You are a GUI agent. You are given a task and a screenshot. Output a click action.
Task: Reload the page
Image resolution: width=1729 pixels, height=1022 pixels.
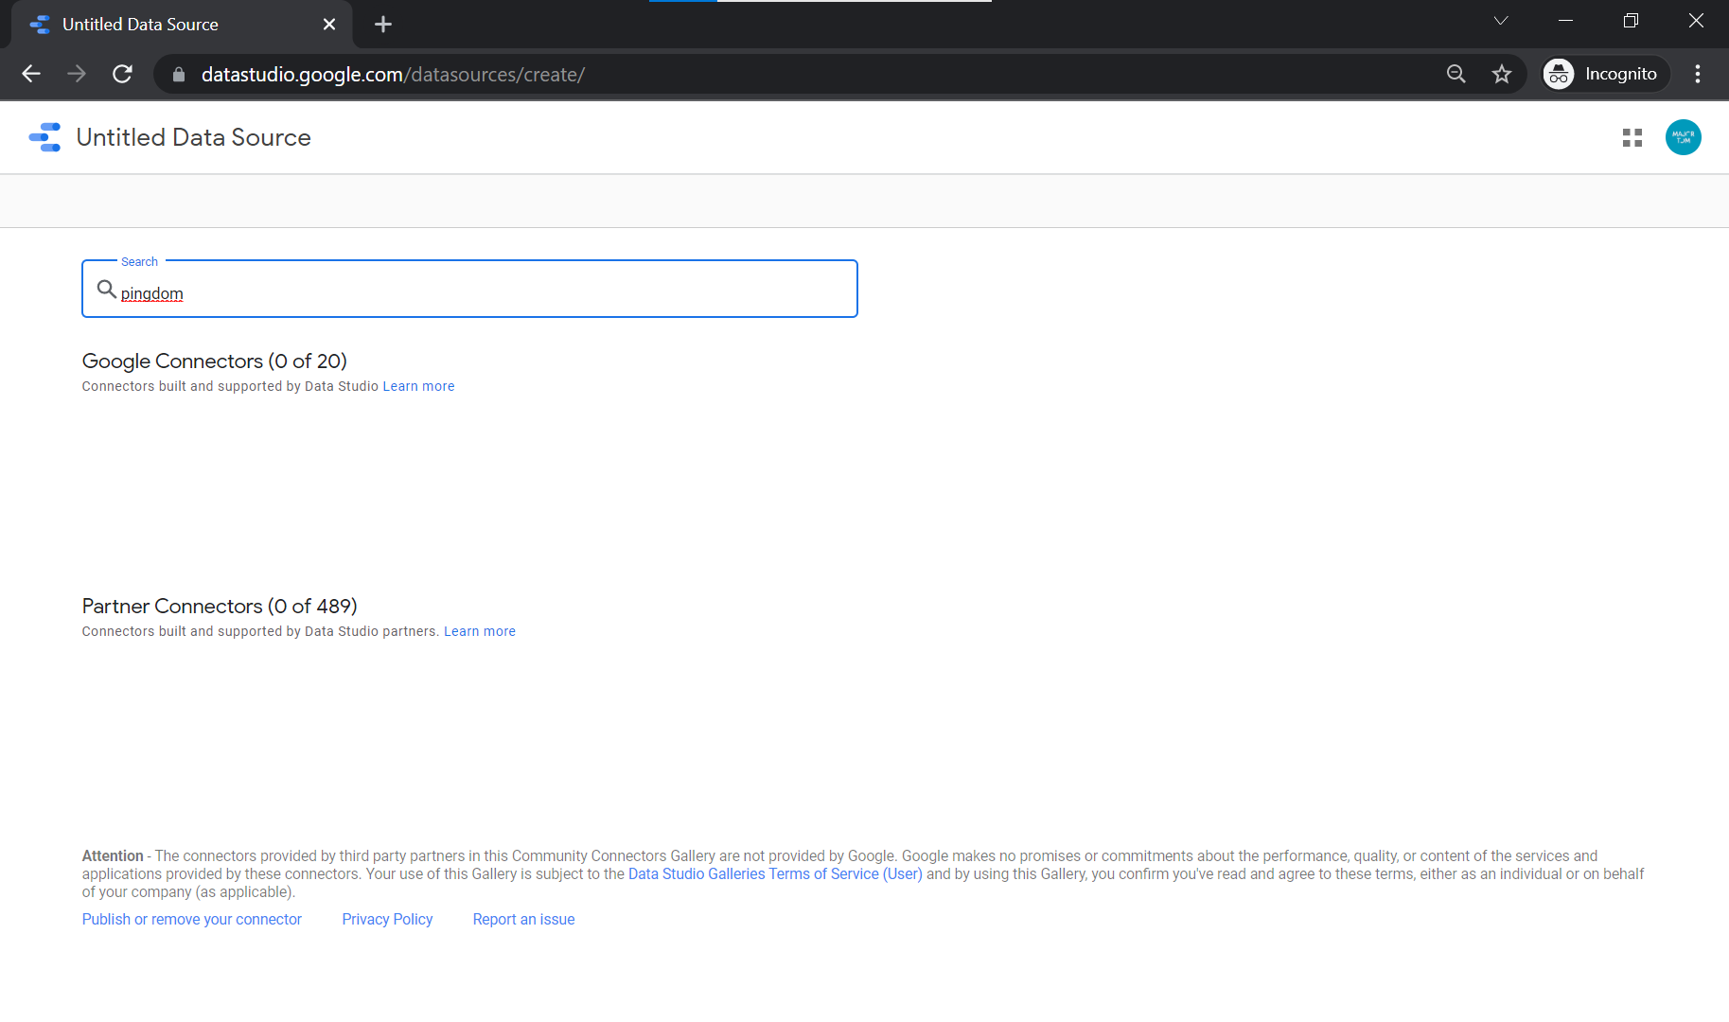[122, 74]
